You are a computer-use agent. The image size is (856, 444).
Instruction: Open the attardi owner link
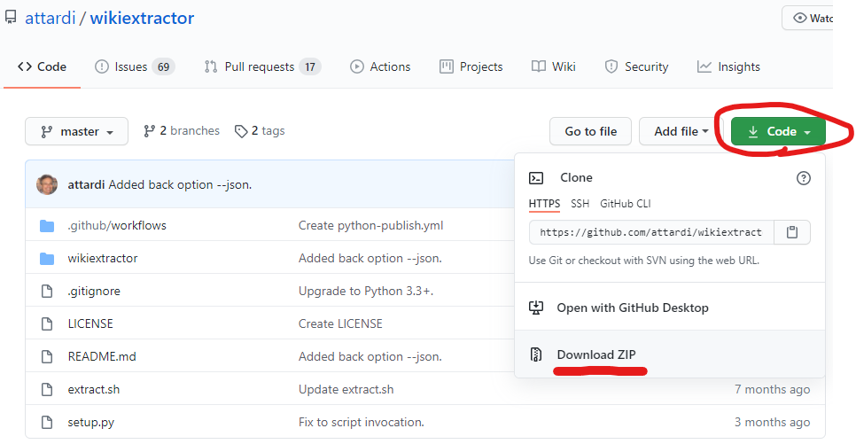coord(51,18)
